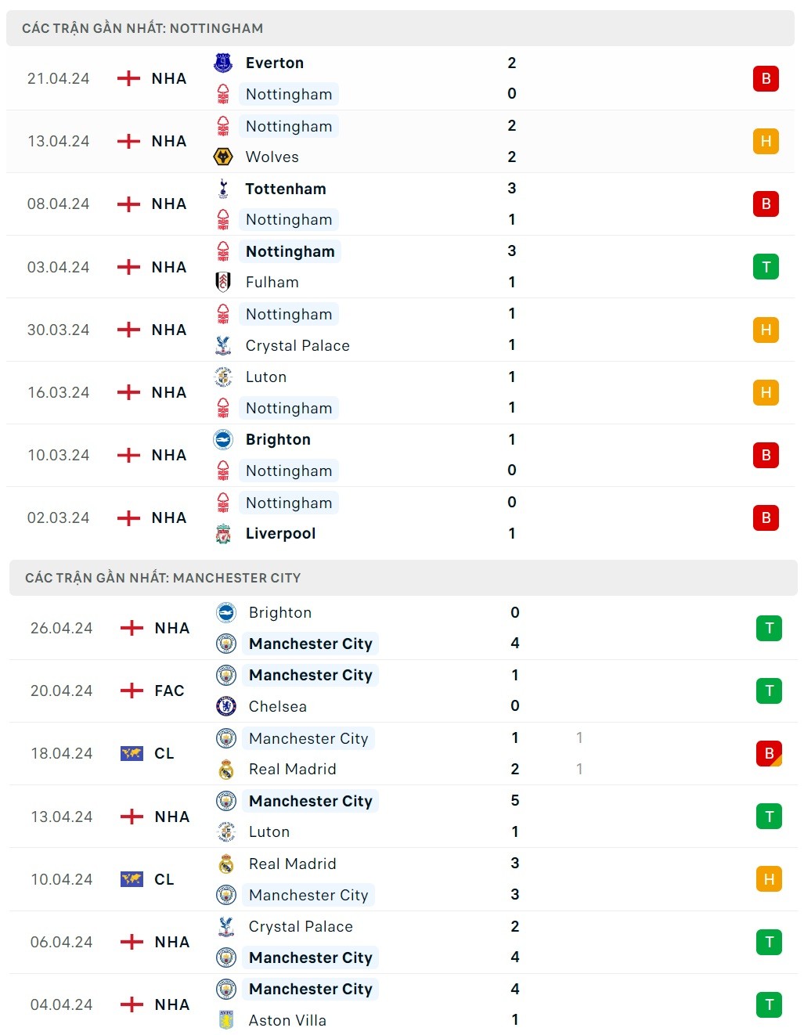Click the Crystal Palace crest beside Nottingham's 1-1 draw
The image size is (804, 1035).
(223, 345)
